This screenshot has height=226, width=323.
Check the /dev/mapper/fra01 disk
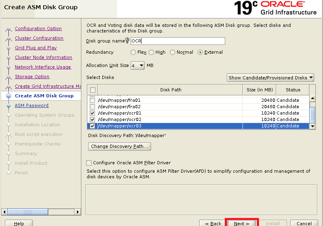92,100
